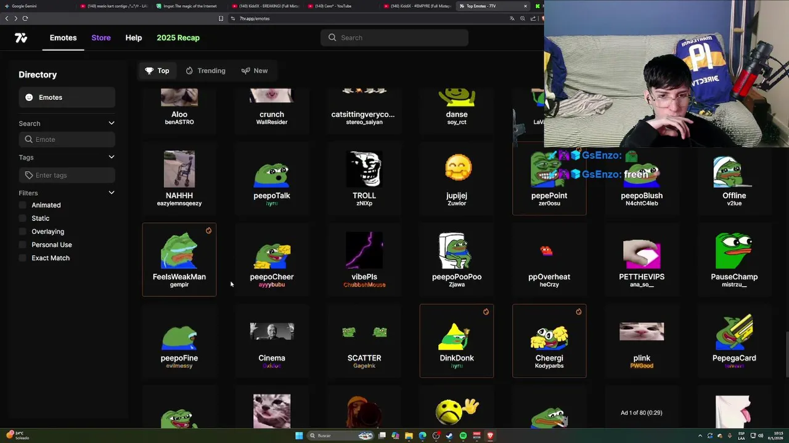789x443 pixels.
Task: Click the zoom magnifier icon in the address bar
Action: pyautogui.click(x=522, y=18)
